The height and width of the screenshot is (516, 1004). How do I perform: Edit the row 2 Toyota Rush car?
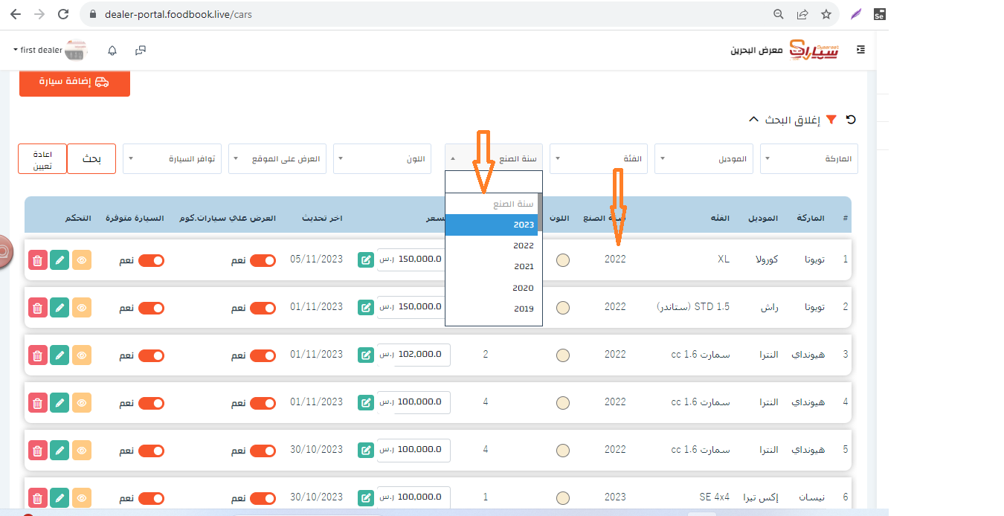(59, 308)
